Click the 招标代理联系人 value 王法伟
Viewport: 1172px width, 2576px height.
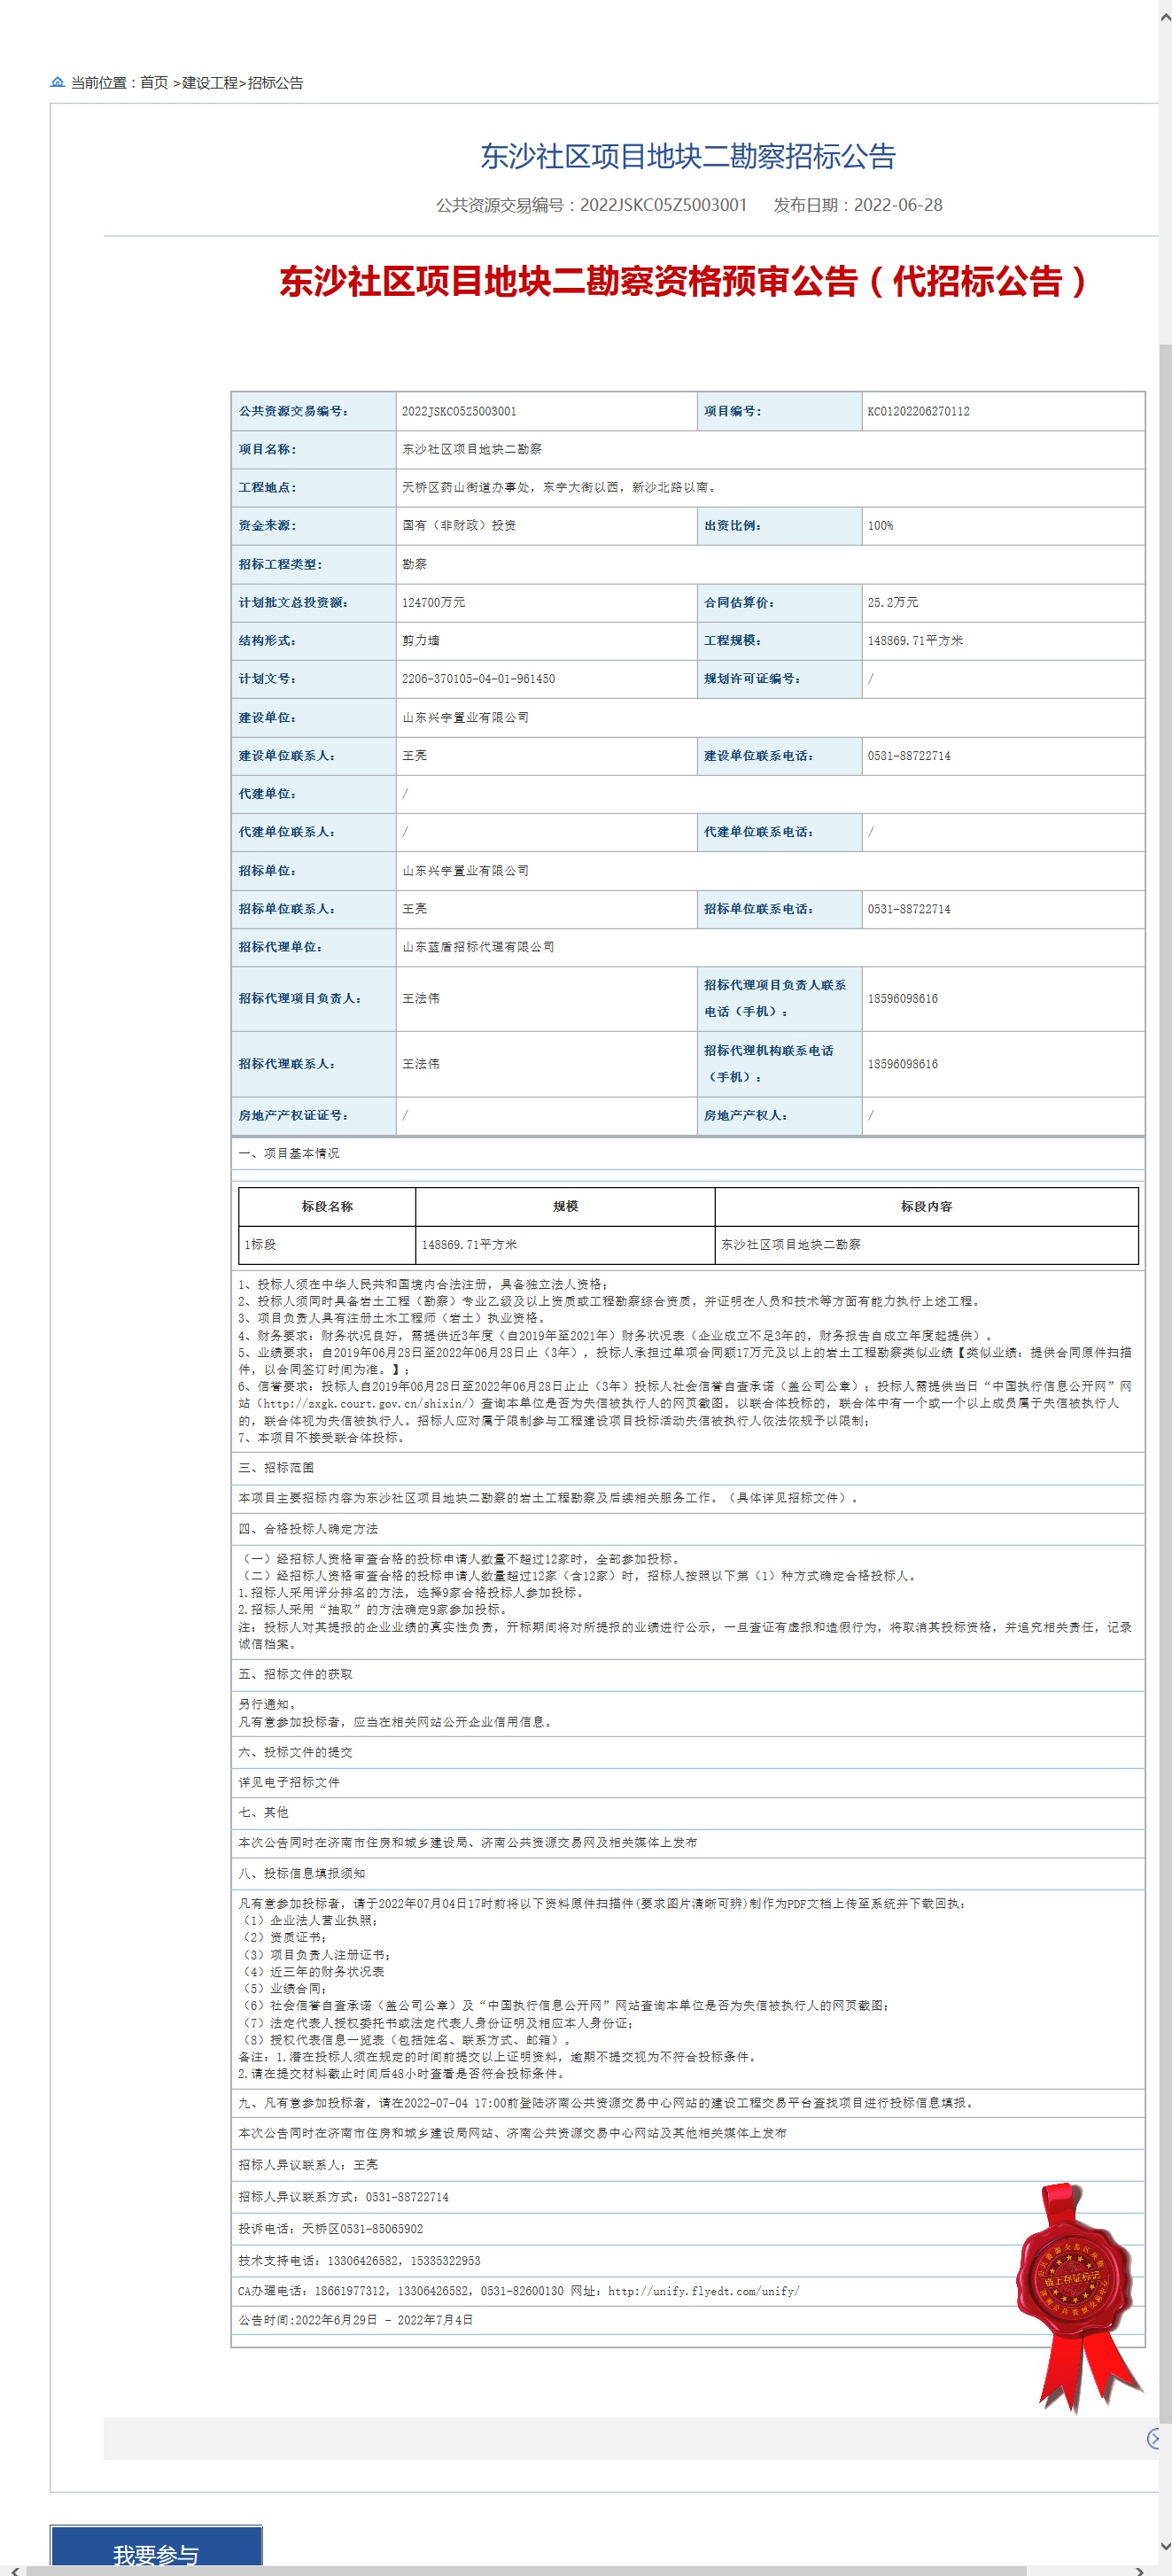(x=421, y=1064)
